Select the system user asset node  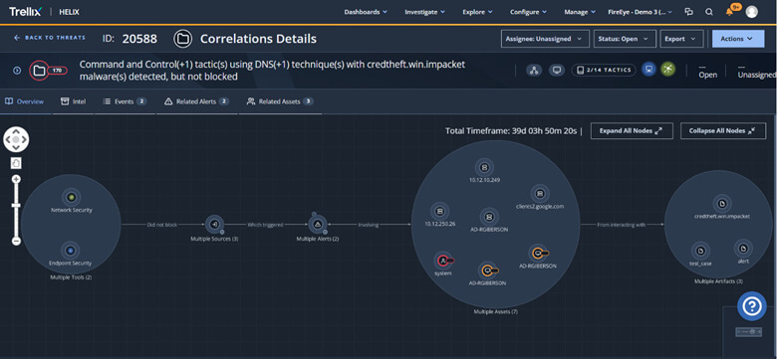(442, 261)
